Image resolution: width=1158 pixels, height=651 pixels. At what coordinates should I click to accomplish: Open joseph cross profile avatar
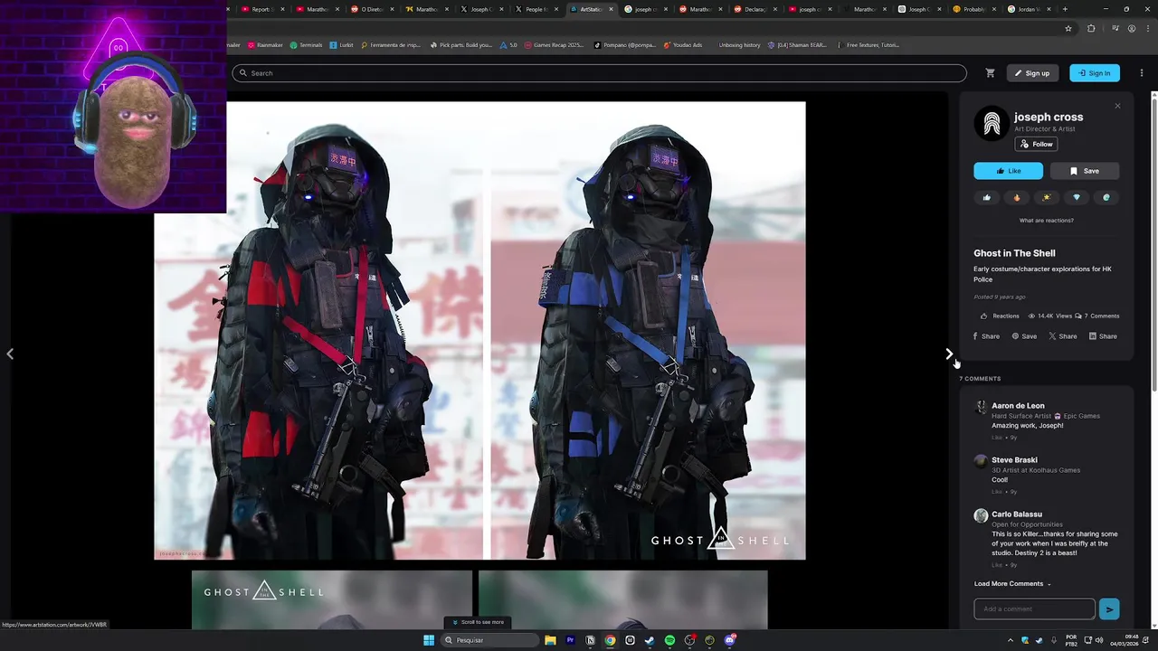click(x=992, y=124)
